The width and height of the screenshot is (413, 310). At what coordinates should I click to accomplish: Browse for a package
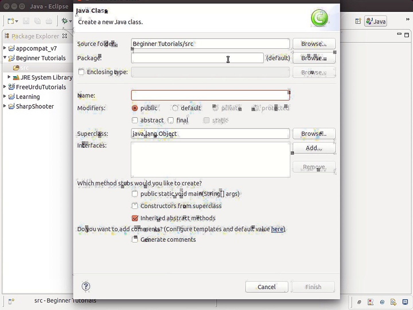314,58
